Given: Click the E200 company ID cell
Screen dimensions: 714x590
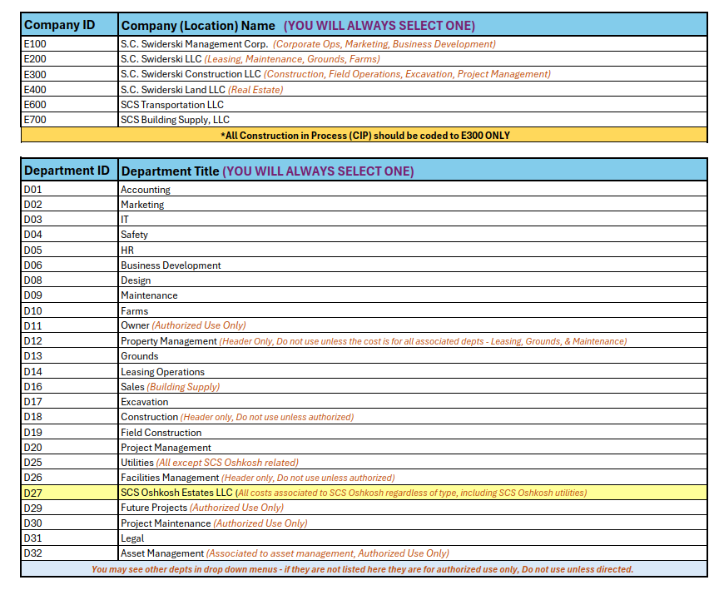Looking at the screenshot, I should point(69,59).
